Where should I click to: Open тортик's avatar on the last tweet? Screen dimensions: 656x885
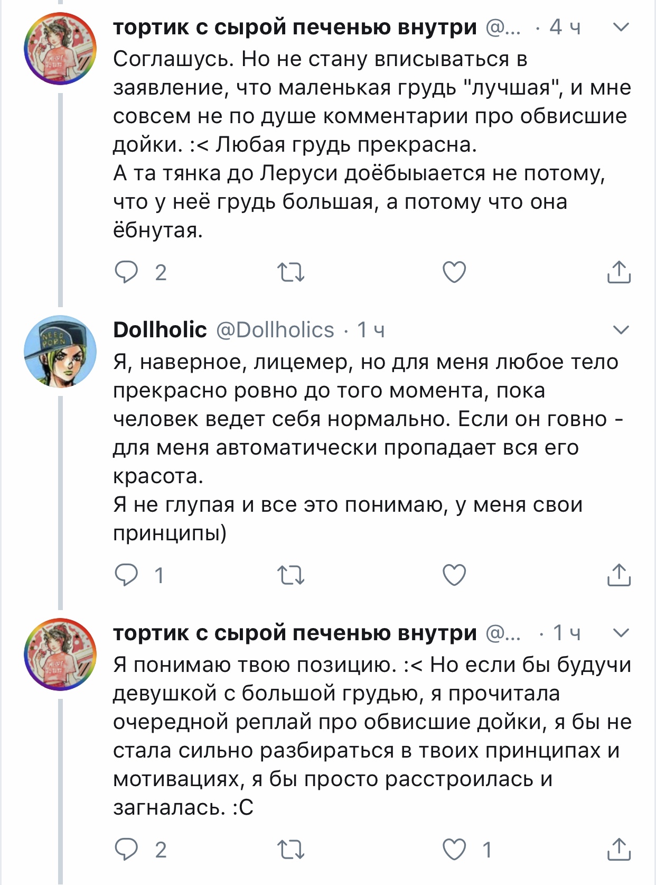click(60, 654)
